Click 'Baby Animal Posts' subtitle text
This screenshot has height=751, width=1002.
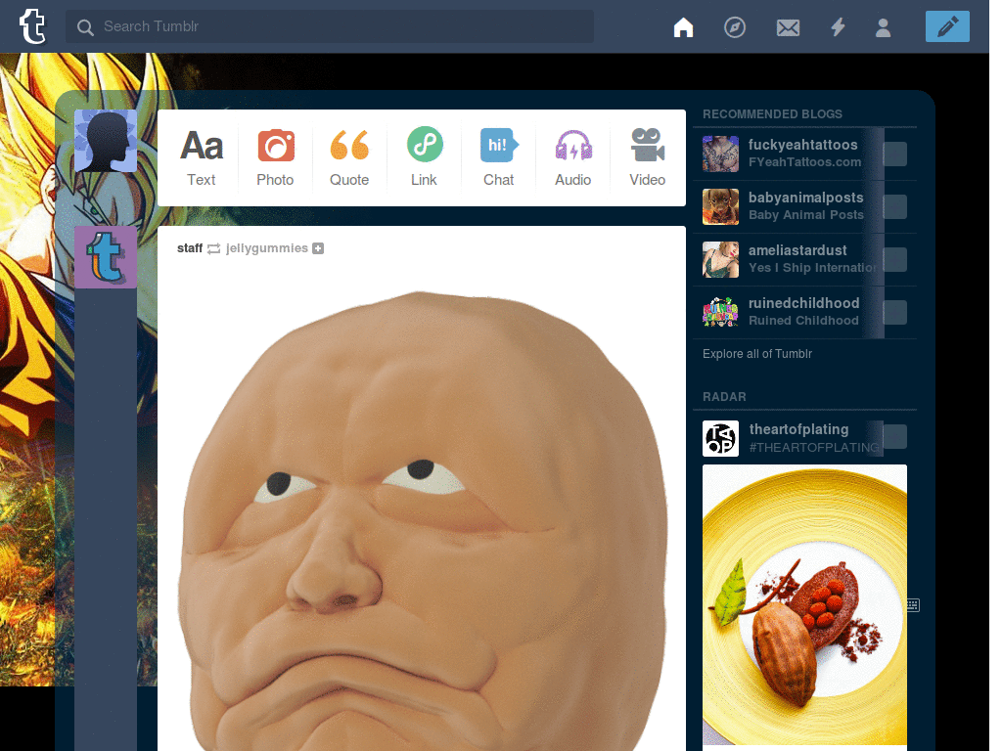click(806, 215)
